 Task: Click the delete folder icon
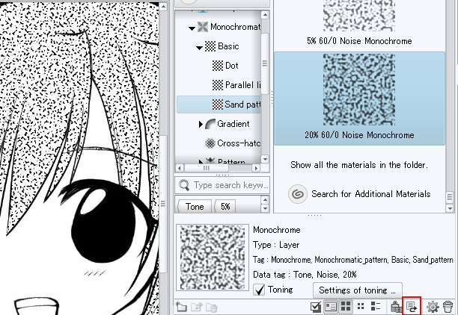(212, 307)
